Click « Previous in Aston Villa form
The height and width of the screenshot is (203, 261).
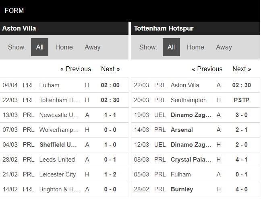76,69
